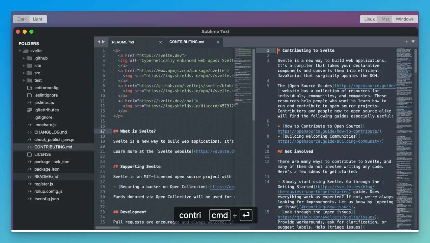430x243 pixels.
Task: Switch theme preview to Dark
Action: (x=22, y=19)
